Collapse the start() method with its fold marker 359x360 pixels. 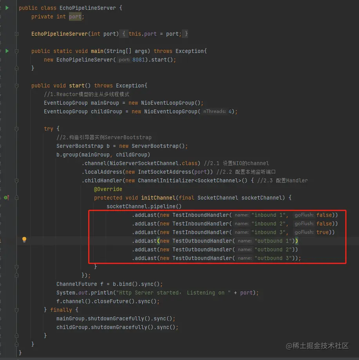pyautogui.click(x=17, y=85)
